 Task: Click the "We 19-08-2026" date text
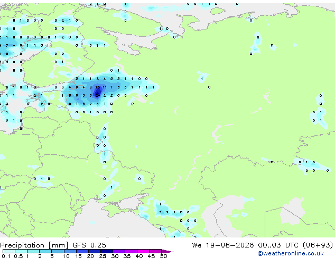[x=223, y=245]
